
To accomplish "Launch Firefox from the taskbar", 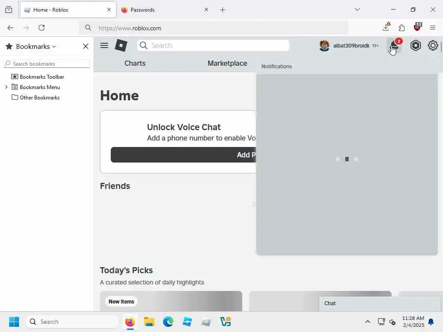I will (x=130, y=322).
